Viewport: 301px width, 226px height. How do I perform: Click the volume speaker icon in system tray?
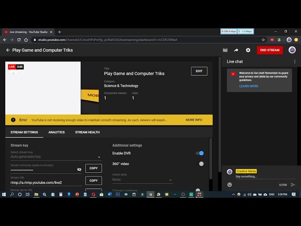coord(249,194)
